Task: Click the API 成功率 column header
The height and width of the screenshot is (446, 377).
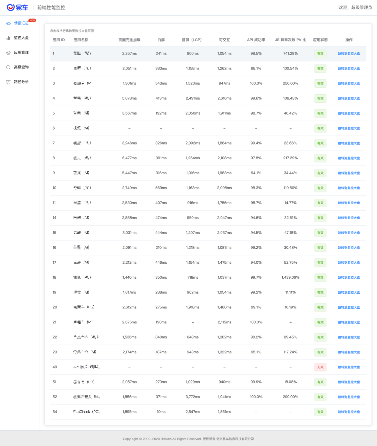Action: tap(256, 40)
